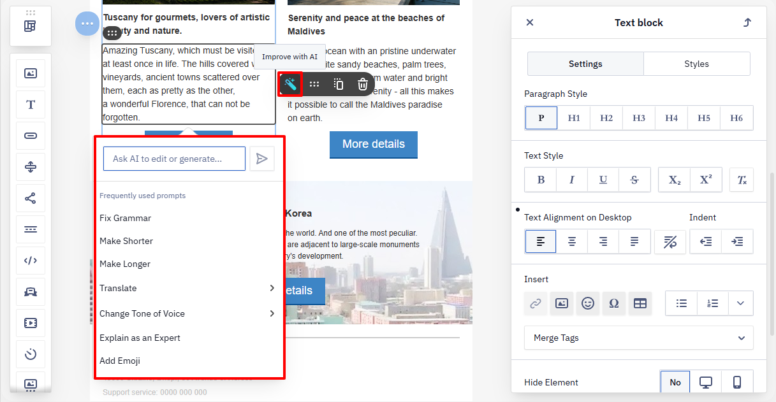Click the Improve with AI magic wand
Viewport: 776px width, 402px height.
click(x=291, y=84)
